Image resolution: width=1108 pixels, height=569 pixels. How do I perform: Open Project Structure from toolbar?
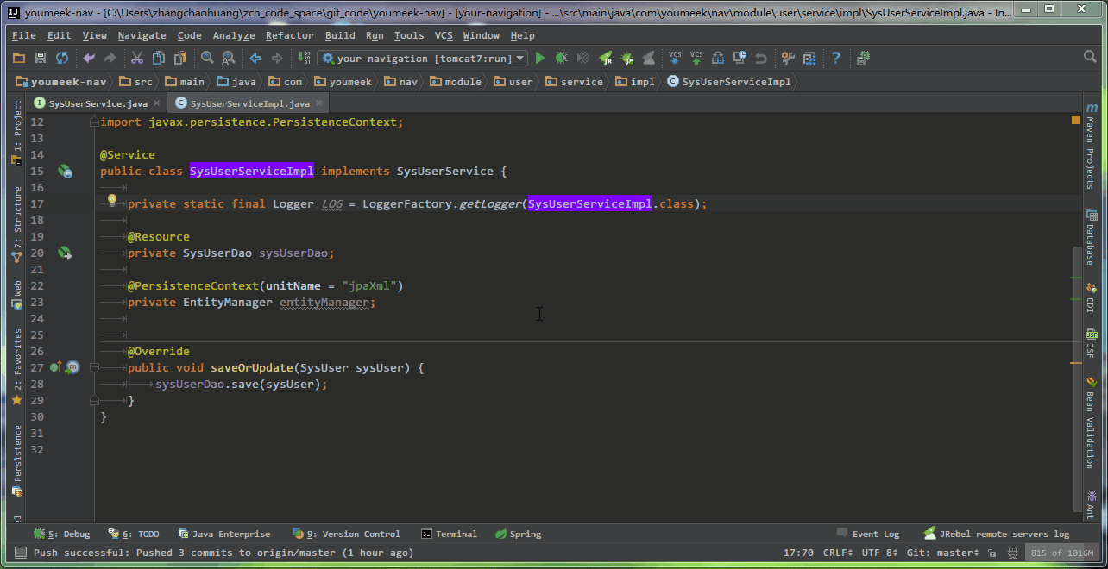[x=809, y=58]
